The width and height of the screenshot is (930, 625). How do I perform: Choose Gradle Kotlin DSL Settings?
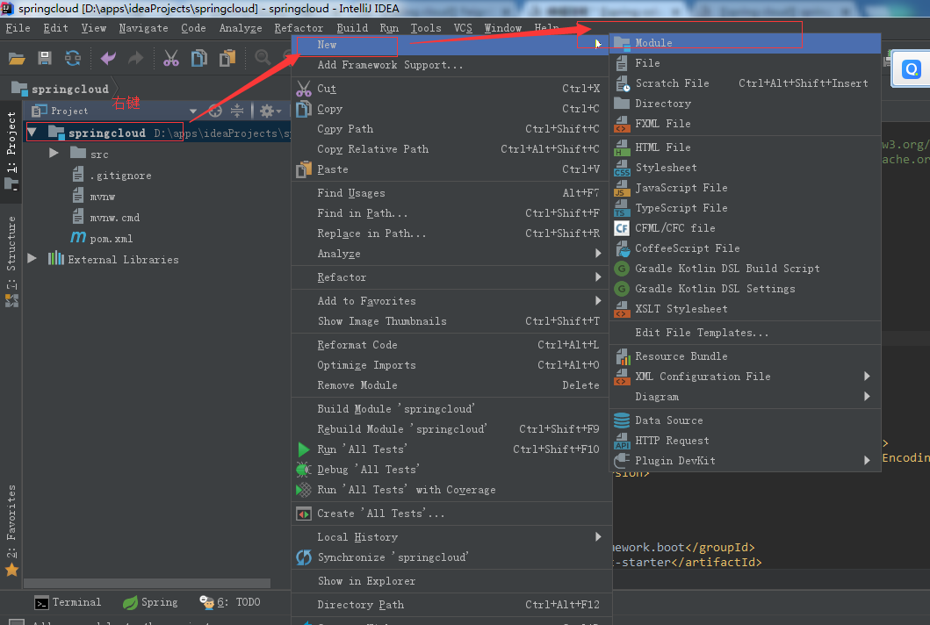745,288
